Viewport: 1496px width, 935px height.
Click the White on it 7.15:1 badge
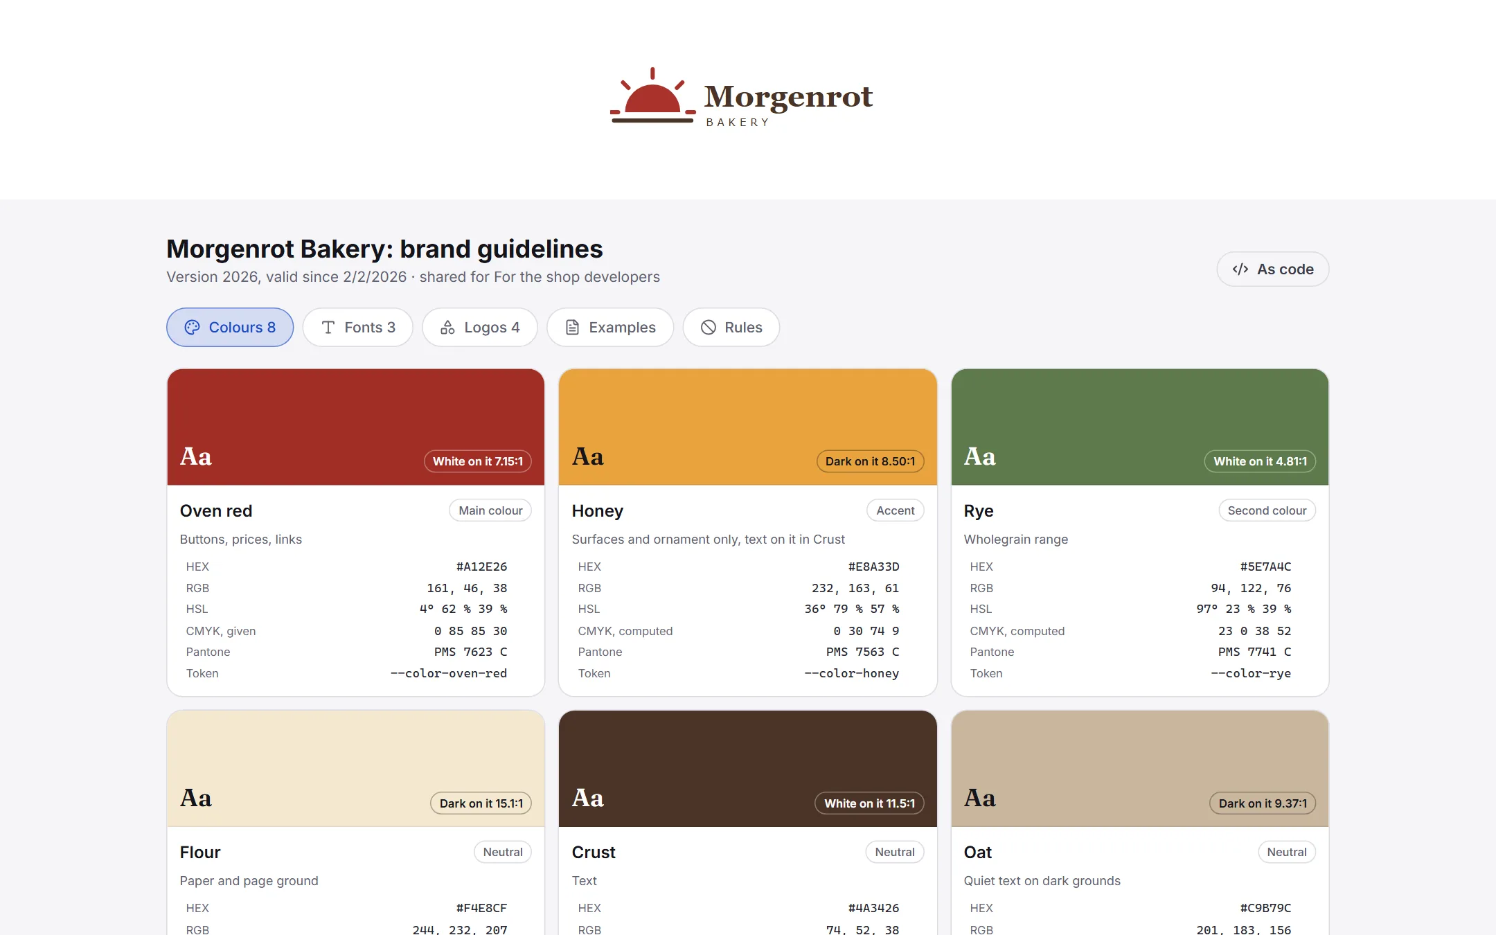point(478,461)
